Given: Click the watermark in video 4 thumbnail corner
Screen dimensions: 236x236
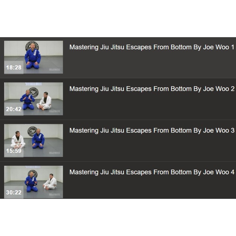Looking at the screenshot, I should pos(55,195).
